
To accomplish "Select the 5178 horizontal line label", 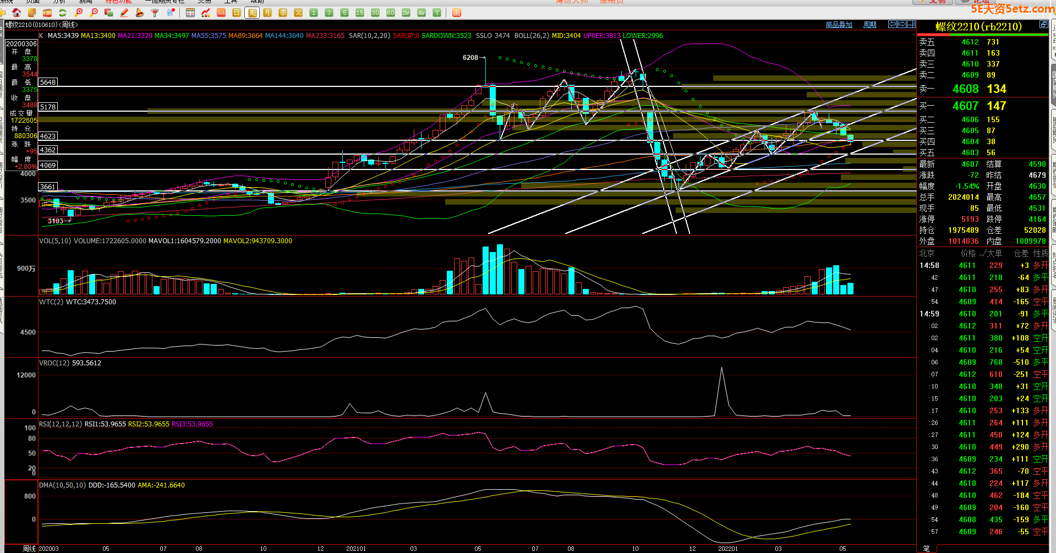I will tap(48, 107).
